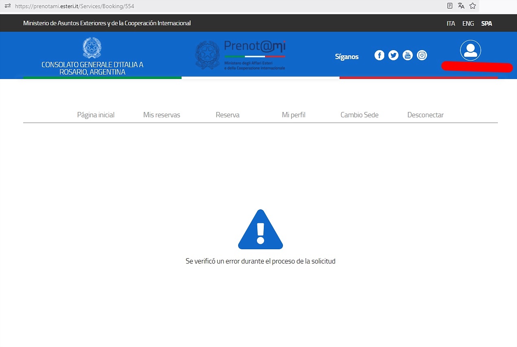Click the error message text about the solicitud
517x347 pixels.
coord(261,261)
